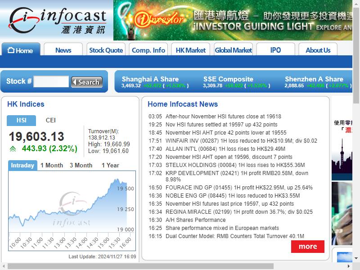Screen dimensions: 360x270
Task: Open the Stock Quote tab
Action: [x=106, y=49]
